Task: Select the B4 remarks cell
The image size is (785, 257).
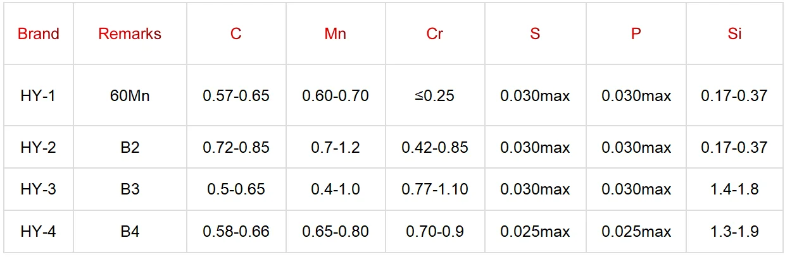Action: (x=130, y=232)
